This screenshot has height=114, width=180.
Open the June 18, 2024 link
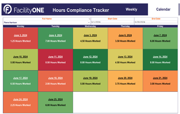pos(55,78)
